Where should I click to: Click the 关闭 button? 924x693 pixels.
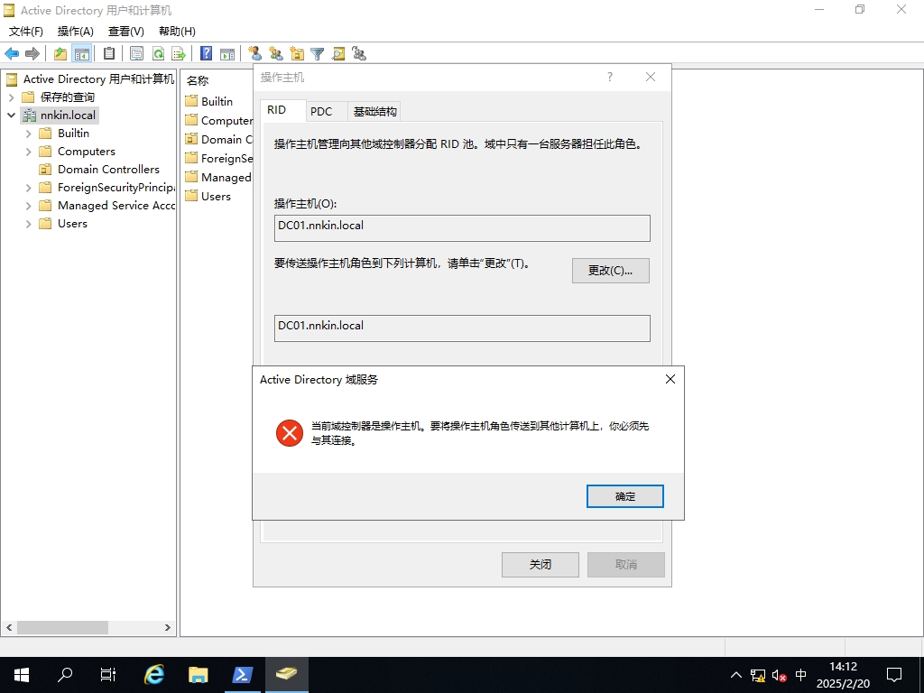click(x=540, y=565)
